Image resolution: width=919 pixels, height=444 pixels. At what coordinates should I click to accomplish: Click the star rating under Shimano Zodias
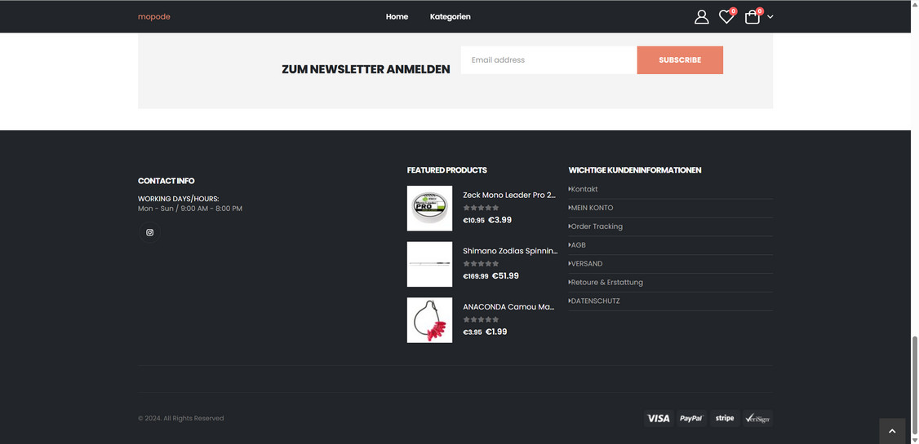(482, 264)
